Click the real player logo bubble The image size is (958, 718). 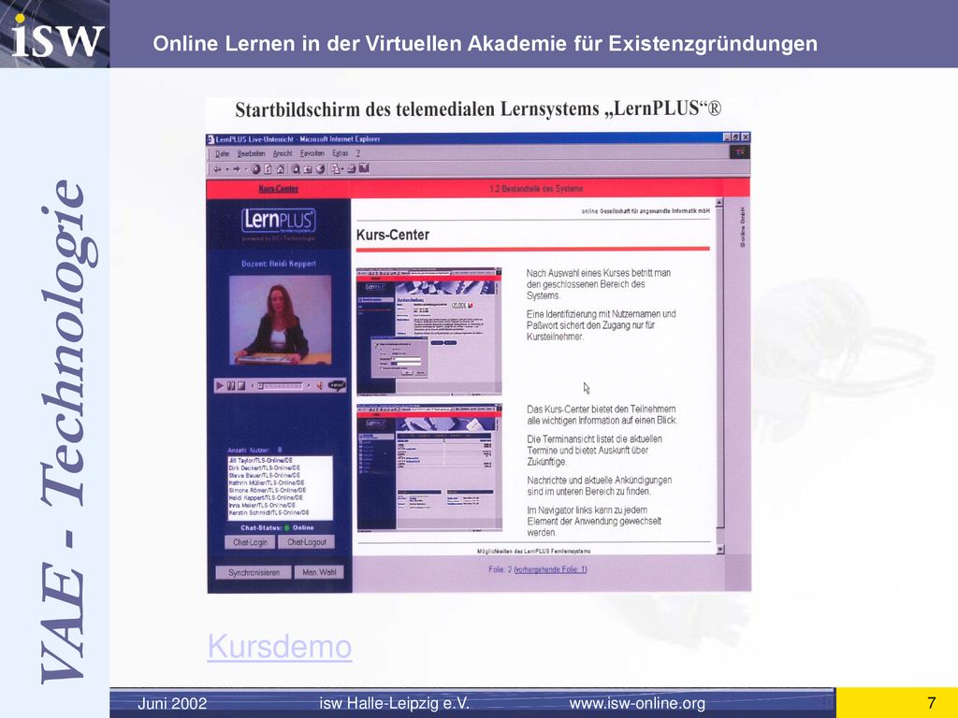pyautogui.click(x=337, y=385)
